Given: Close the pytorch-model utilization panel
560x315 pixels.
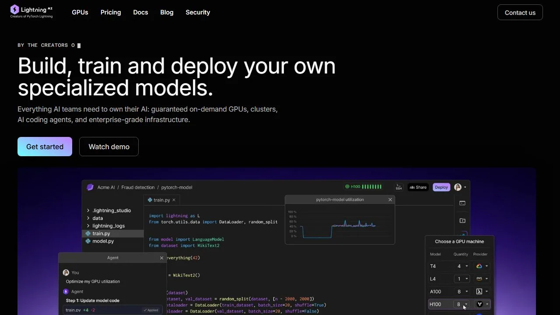Looking at the screenshot, I should (390, 199).
